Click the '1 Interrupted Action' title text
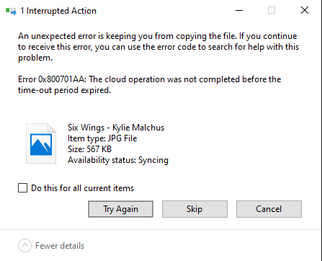The width and height of the screenshot is (322, 261). (58, 11)
